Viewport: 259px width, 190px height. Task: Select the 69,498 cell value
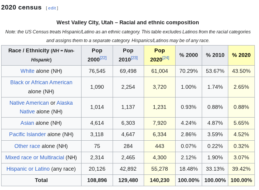point(128,71)
